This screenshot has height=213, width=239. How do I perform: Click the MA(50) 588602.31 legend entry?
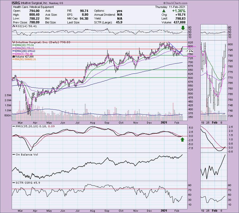click(25, 59)
